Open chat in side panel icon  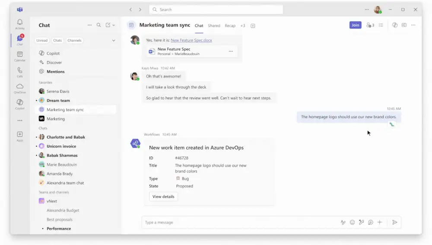click(x=404, y=25)
